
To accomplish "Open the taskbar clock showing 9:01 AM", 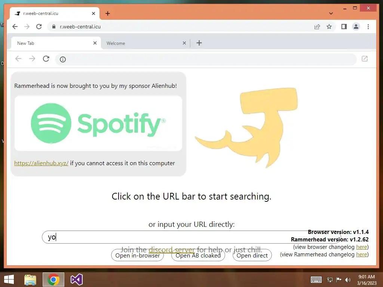I will [x=367, y=280].
